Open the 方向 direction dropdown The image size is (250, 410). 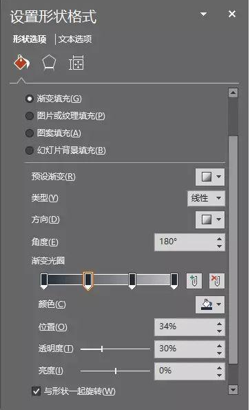coord(210,220)
